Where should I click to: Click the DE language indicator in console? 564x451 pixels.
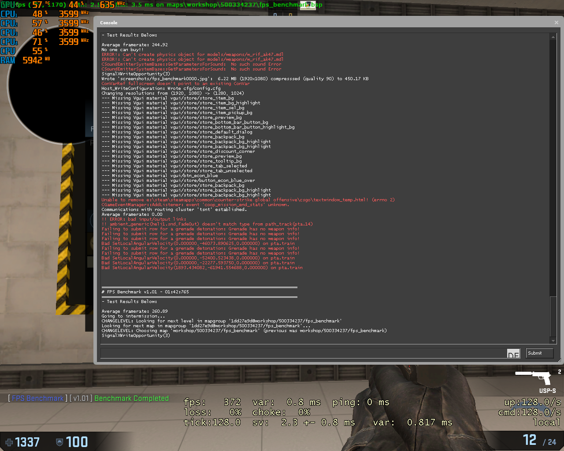pyautogui.click(x=513, y=354)
